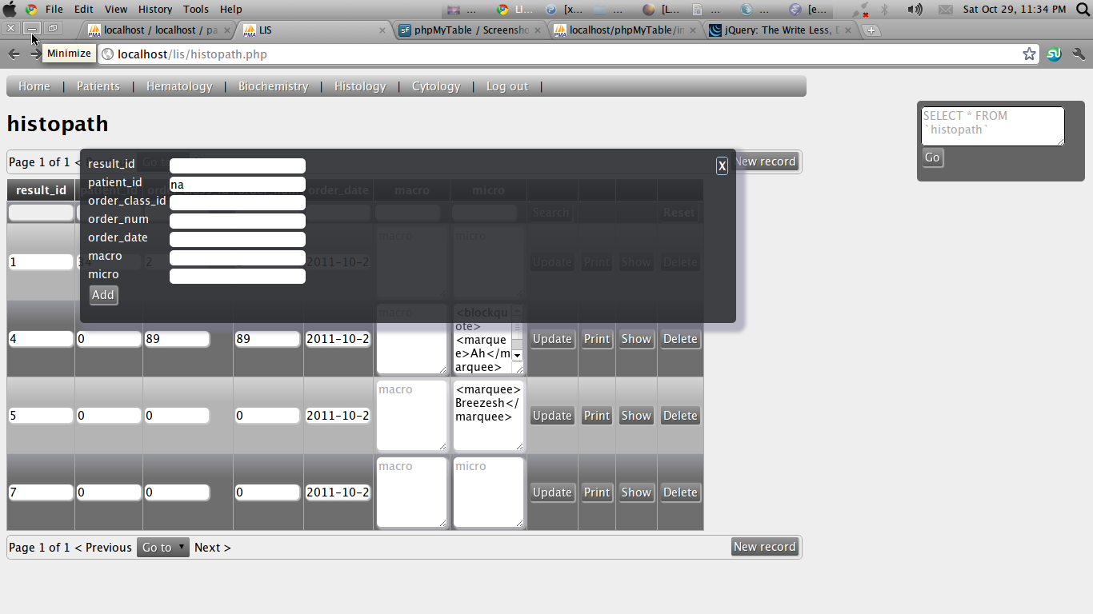This screenshot has height=614, width=1093.
Task: Click the volume icon in the menu bar
Action: 913,9
